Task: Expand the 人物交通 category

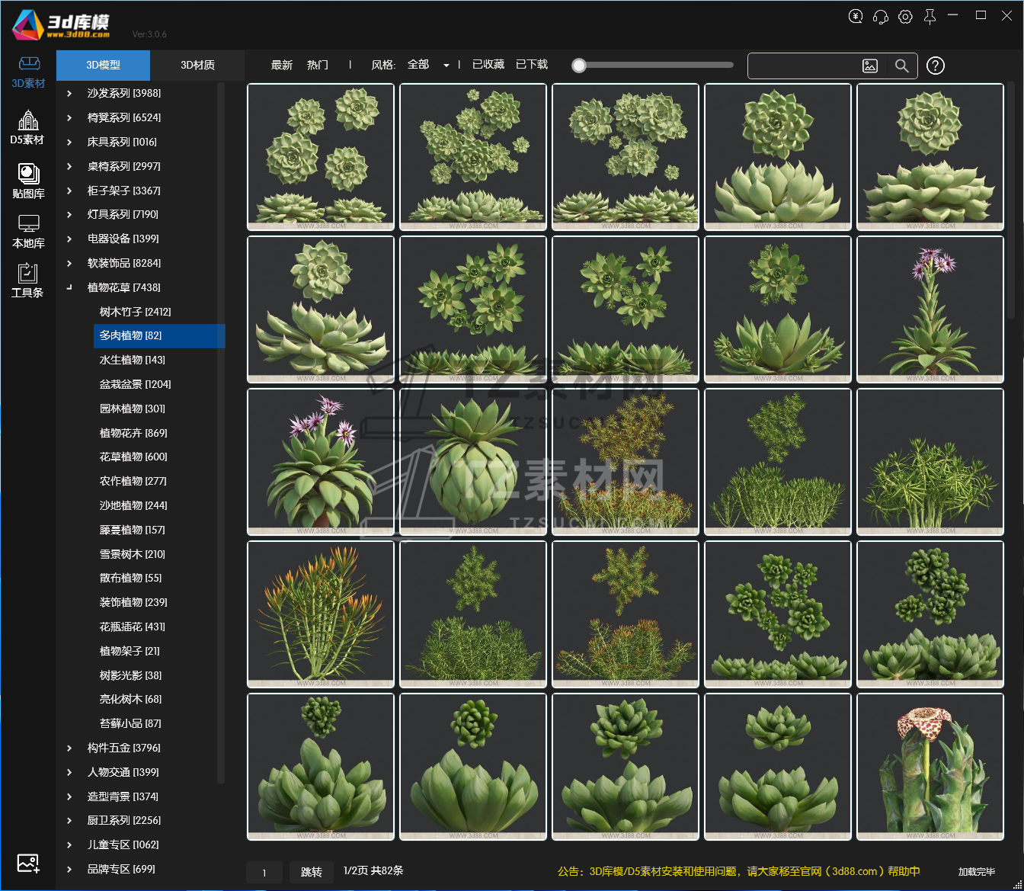Action: [69, 773]
